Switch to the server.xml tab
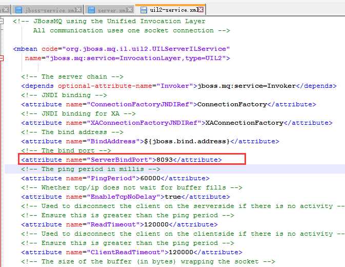Screen dimensions: 345x267 pyautogui.click(x=110, y=10)
